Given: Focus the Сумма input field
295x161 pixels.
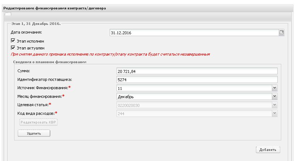Looking at the screenshot, I should [x=197, y=71].
